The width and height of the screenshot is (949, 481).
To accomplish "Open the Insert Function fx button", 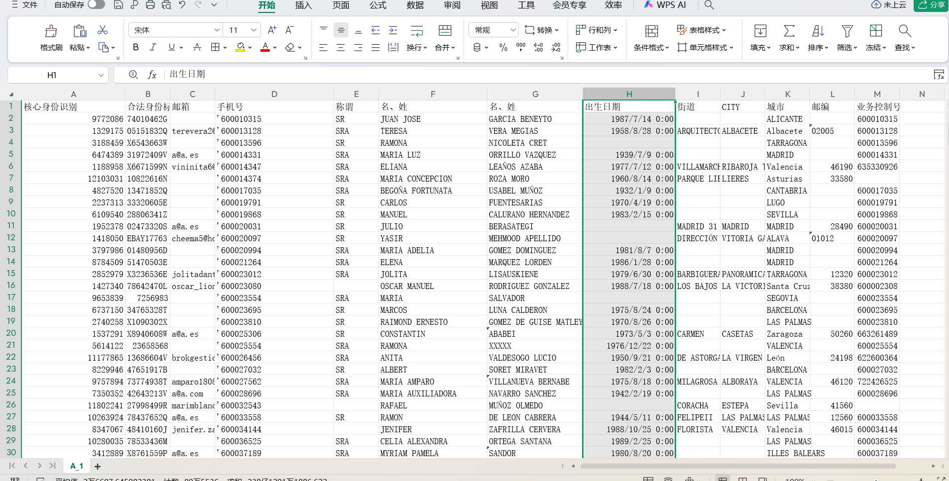I will click(152, 75).
